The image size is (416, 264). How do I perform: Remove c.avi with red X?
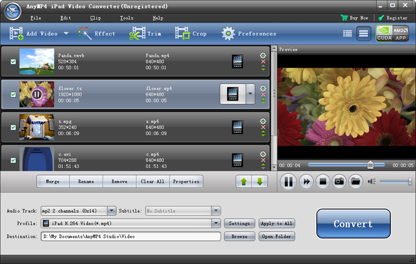pyautogui.click(x=263, y=160)
